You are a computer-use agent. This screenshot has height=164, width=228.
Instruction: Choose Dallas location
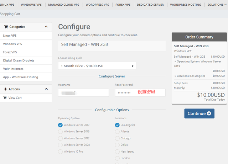(x=117, y=145)
